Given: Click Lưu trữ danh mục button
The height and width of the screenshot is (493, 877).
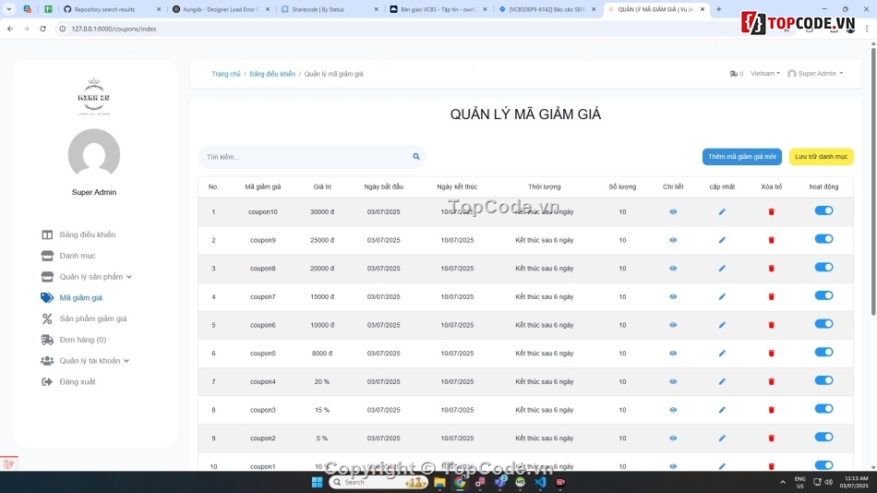Looking at the screenshot, I should (821, 157).
